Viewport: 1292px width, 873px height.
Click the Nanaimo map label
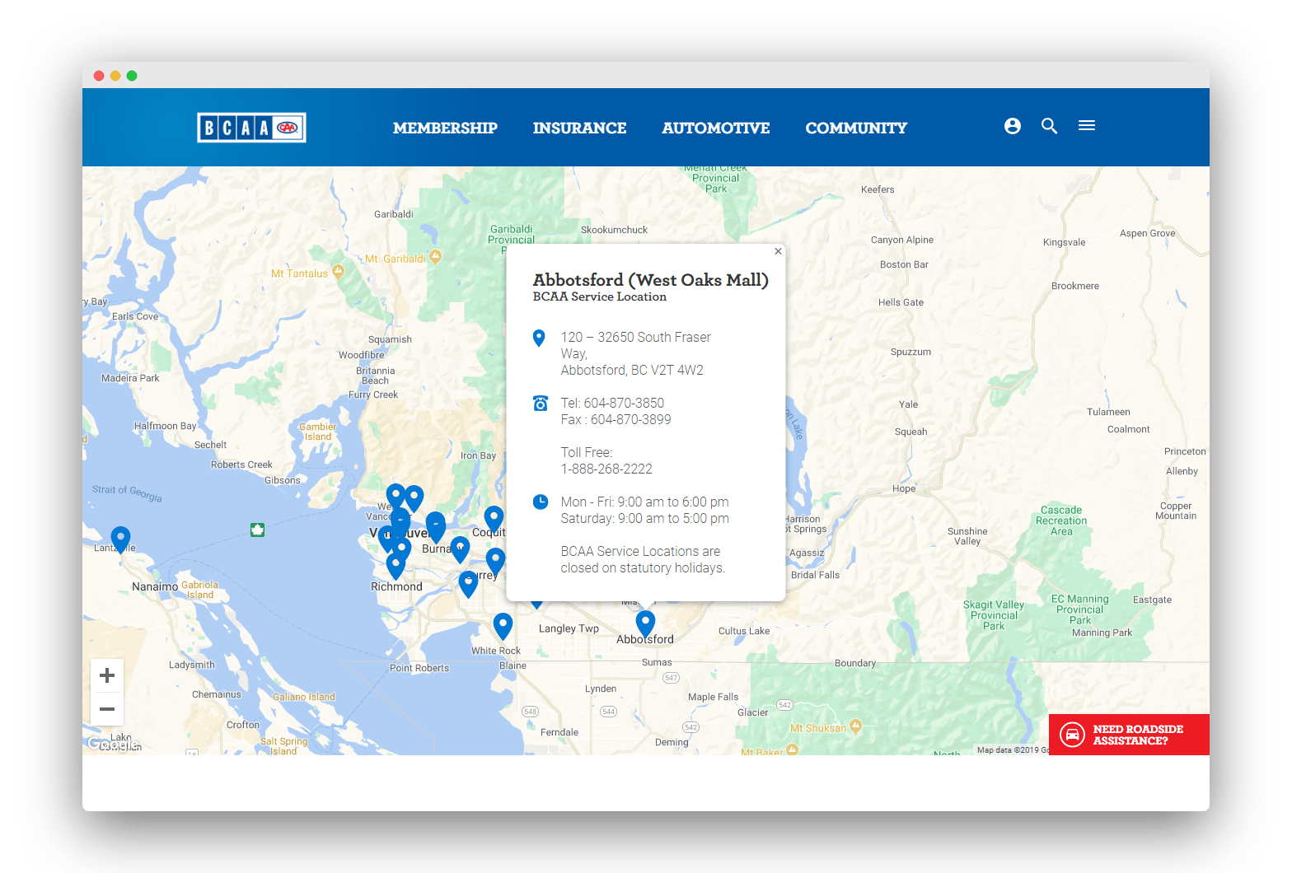tap(155, 586)
